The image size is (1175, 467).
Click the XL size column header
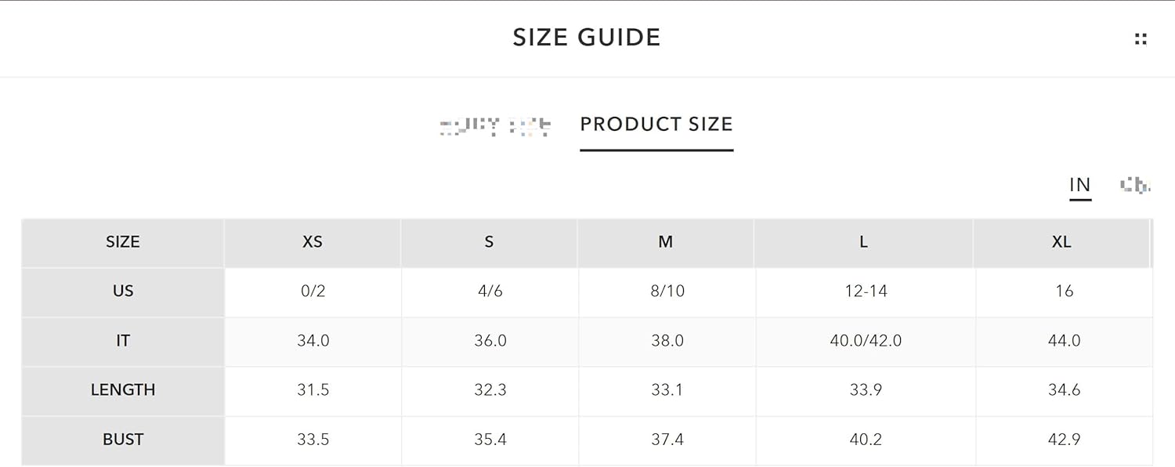point(1061,242)
